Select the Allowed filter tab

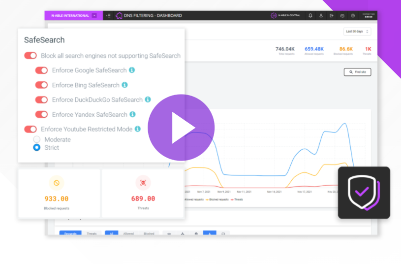(x=128, y=233)
